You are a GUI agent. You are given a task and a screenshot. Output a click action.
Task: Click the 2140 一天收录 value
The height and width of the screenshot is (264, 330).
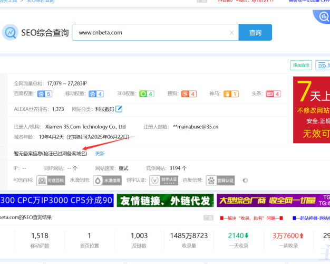point(238,235)
